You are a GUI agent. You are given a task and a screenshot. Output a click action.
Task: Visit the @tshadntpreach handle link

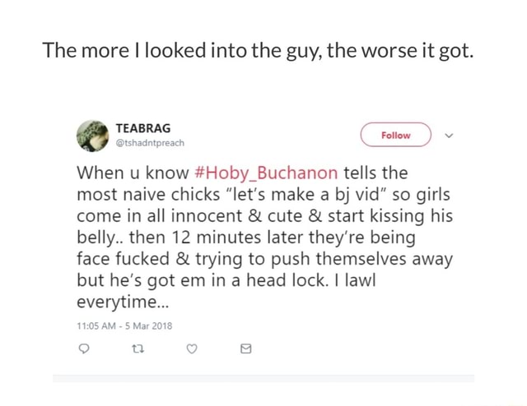point(150,143)
